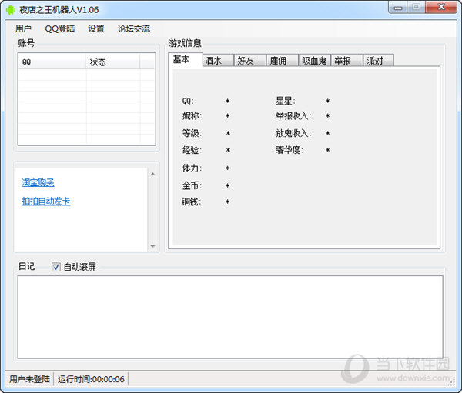Minimize the 夜店之王机器人 window
The height and width of the screenshot is (393, 462).
click(398, 8)
